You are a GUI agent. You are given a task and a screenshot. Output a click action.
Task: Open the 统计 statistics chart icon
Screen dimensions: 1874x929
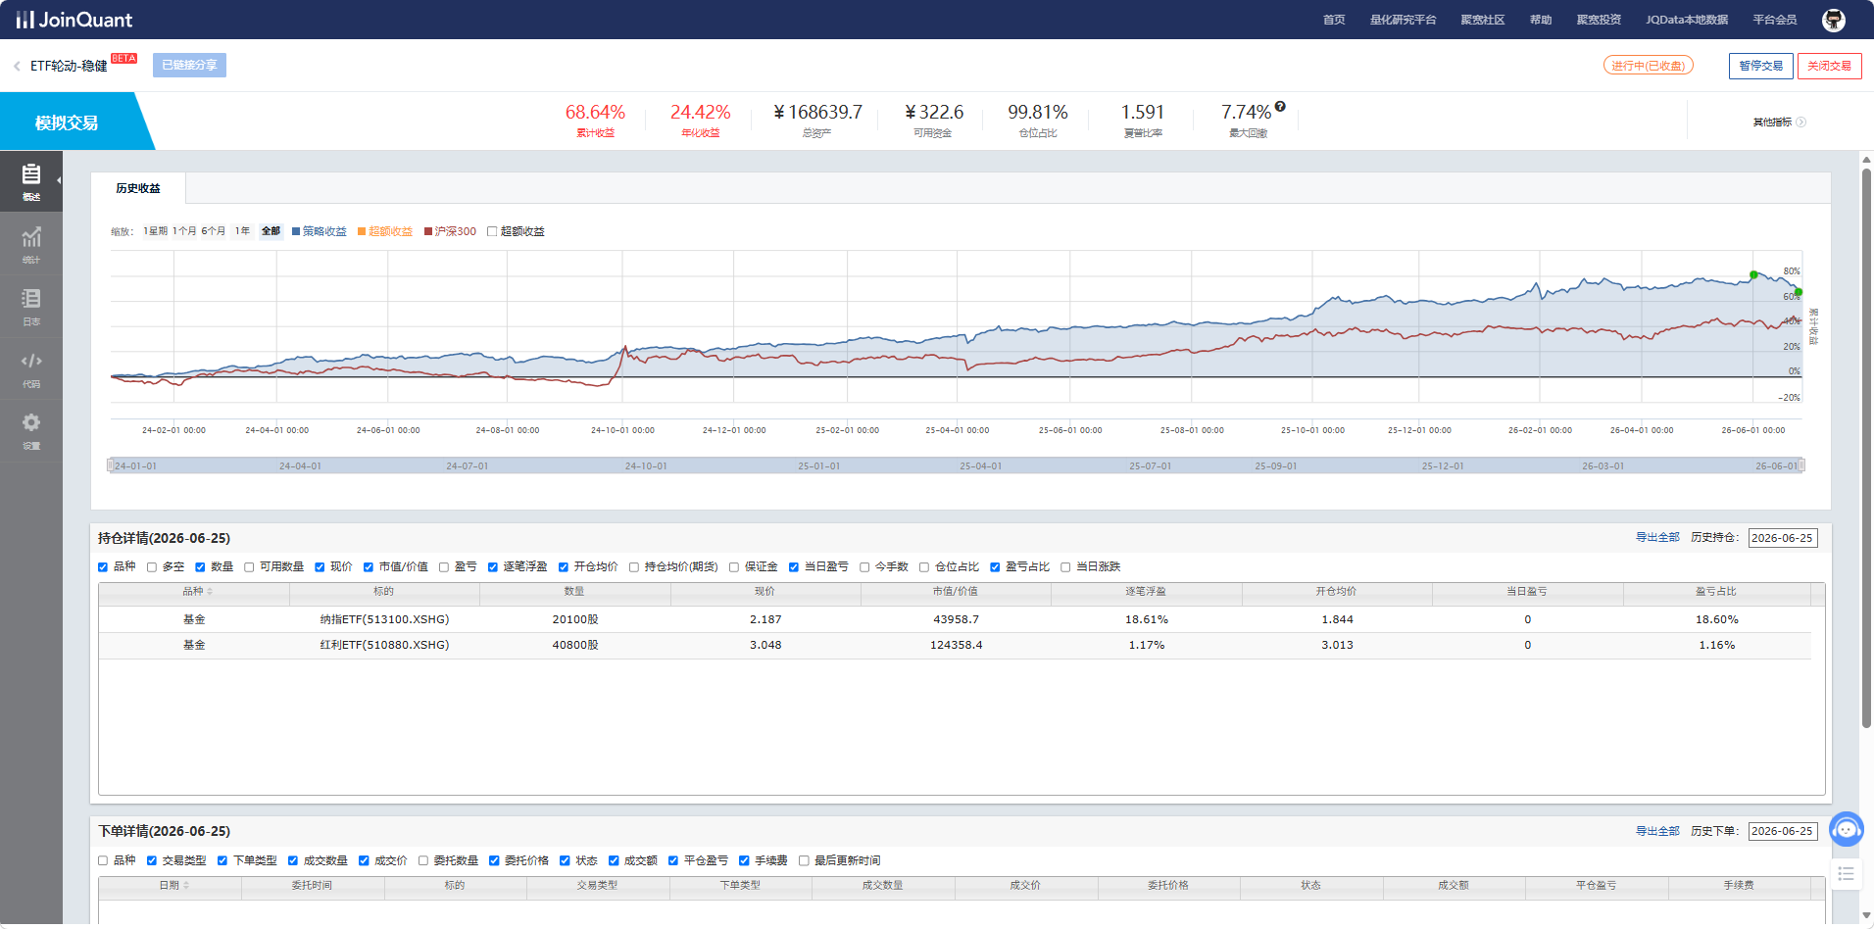point(31,244)
